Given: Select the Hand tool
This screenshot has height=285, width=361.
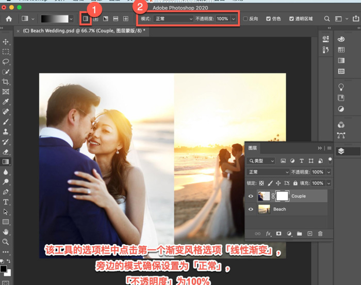Looking at the screenshot, I should coord(6,231).
